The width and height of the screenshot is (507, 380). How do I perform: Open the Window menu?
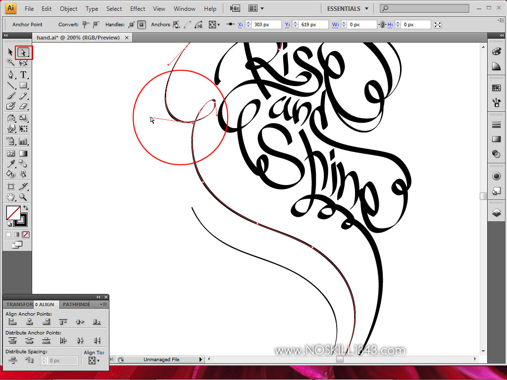(184, 9)
